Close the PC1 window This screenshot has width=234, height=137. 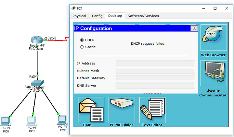(x=227, y=8)
